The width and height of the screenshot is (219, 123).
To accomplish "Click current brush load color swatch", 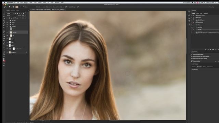I will pyautogui.click(x=17, y=7).
